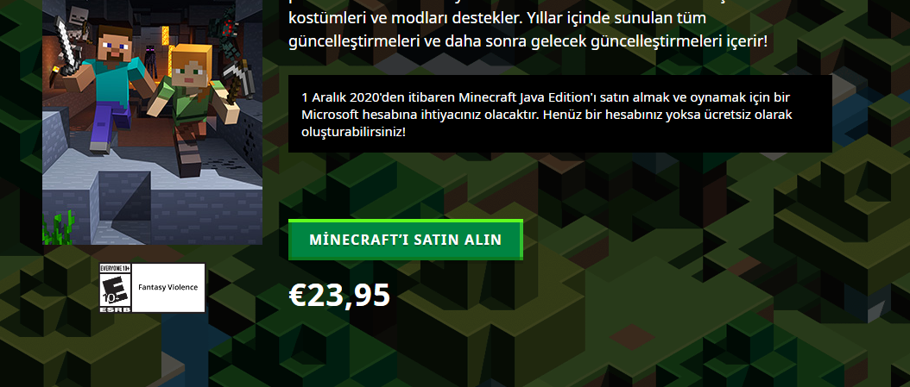Viewport: 910px width, 387px height.
Task: Click the ESRB letters under the rating
Action: pos(116,309)
